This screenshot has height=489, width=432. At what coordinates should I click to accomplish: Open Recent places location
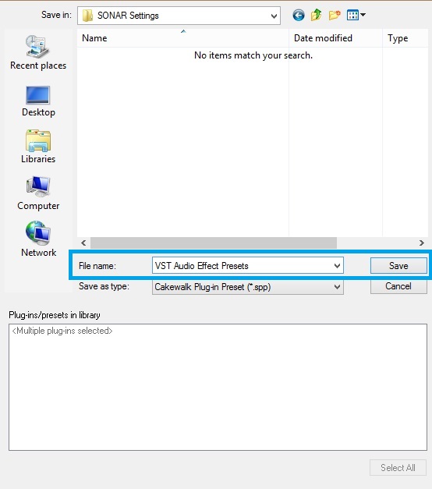(x=38, y=52)
